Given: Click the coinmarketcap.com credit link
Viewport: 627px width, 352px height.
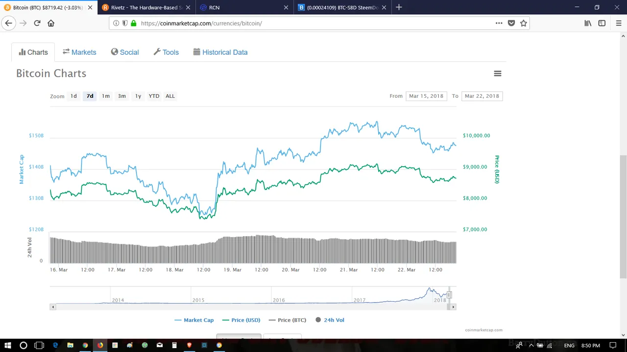Looking at the screenshot, I should [x=483, y=330].
